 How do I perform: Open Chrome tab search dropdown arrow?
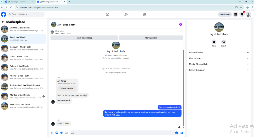(1, 2)
